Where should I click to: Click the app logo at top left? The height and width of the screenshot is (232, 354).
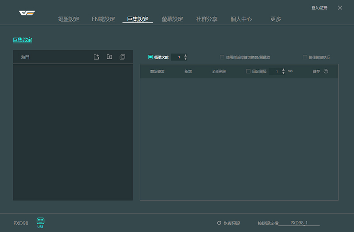tap(27, 13)
